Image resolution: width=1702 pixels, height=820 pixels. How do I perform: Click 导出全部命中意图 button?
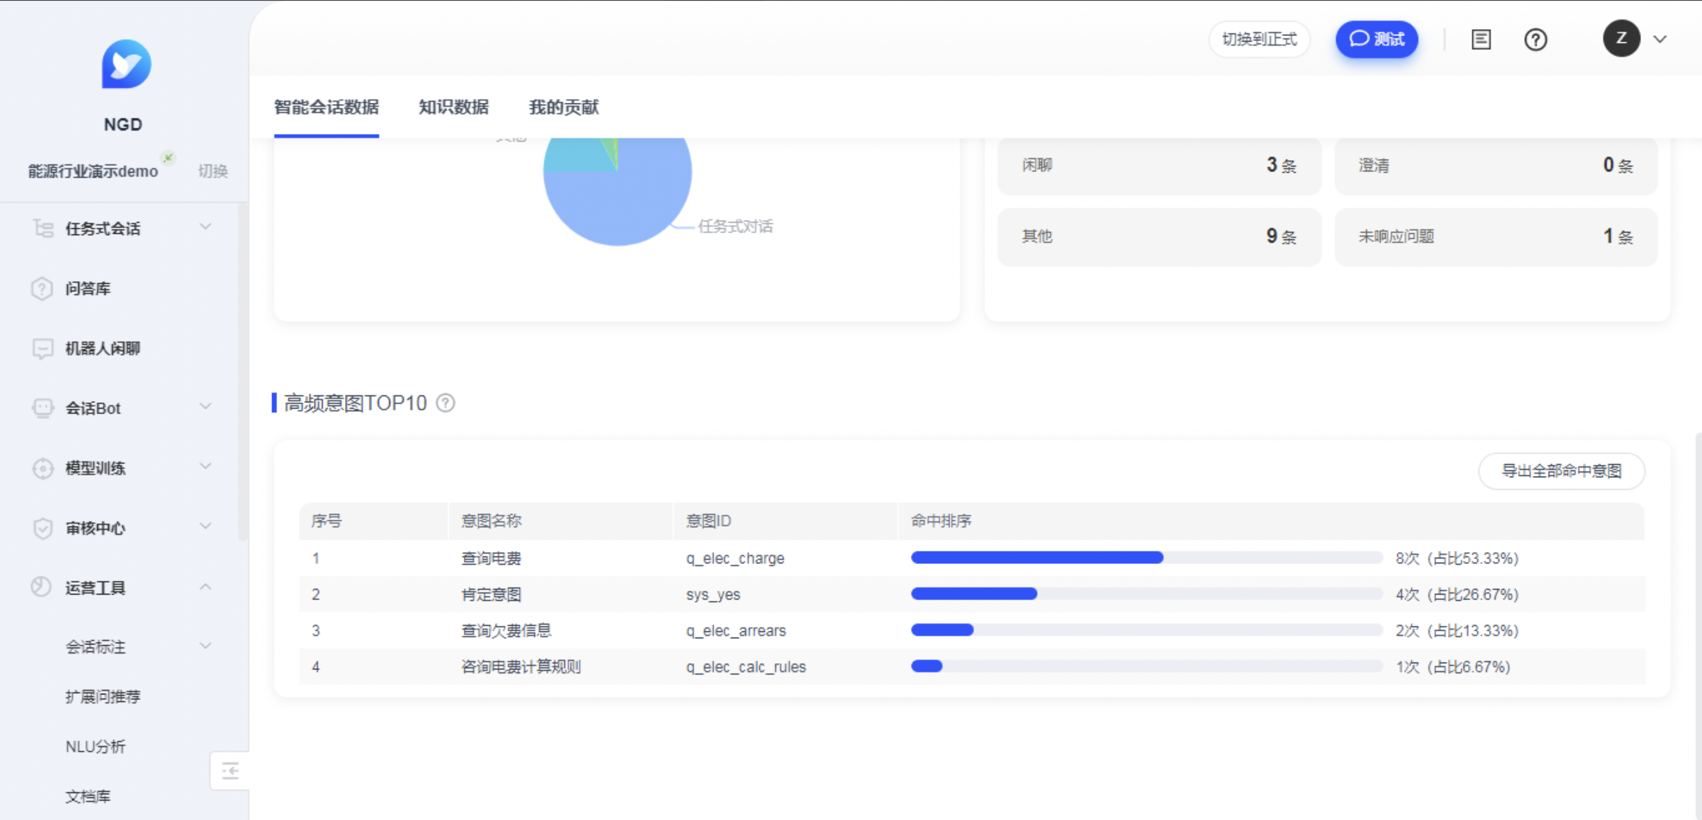pyautogui.click(x=1561, y=471)
